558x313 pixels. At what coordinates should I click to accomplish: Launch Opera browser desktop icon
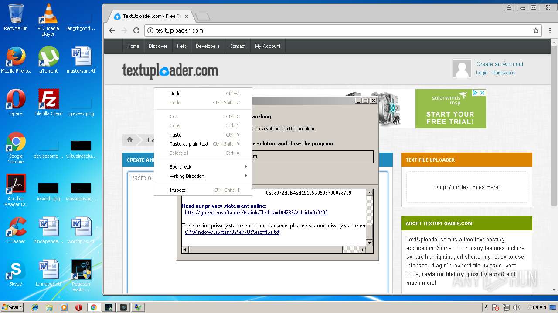point(16,103)
